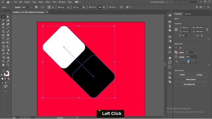Image resolution: width=212 pixels, height=119 pixels.
Task: Pick the Shape Builder tool
Action: tap(3, 46)
